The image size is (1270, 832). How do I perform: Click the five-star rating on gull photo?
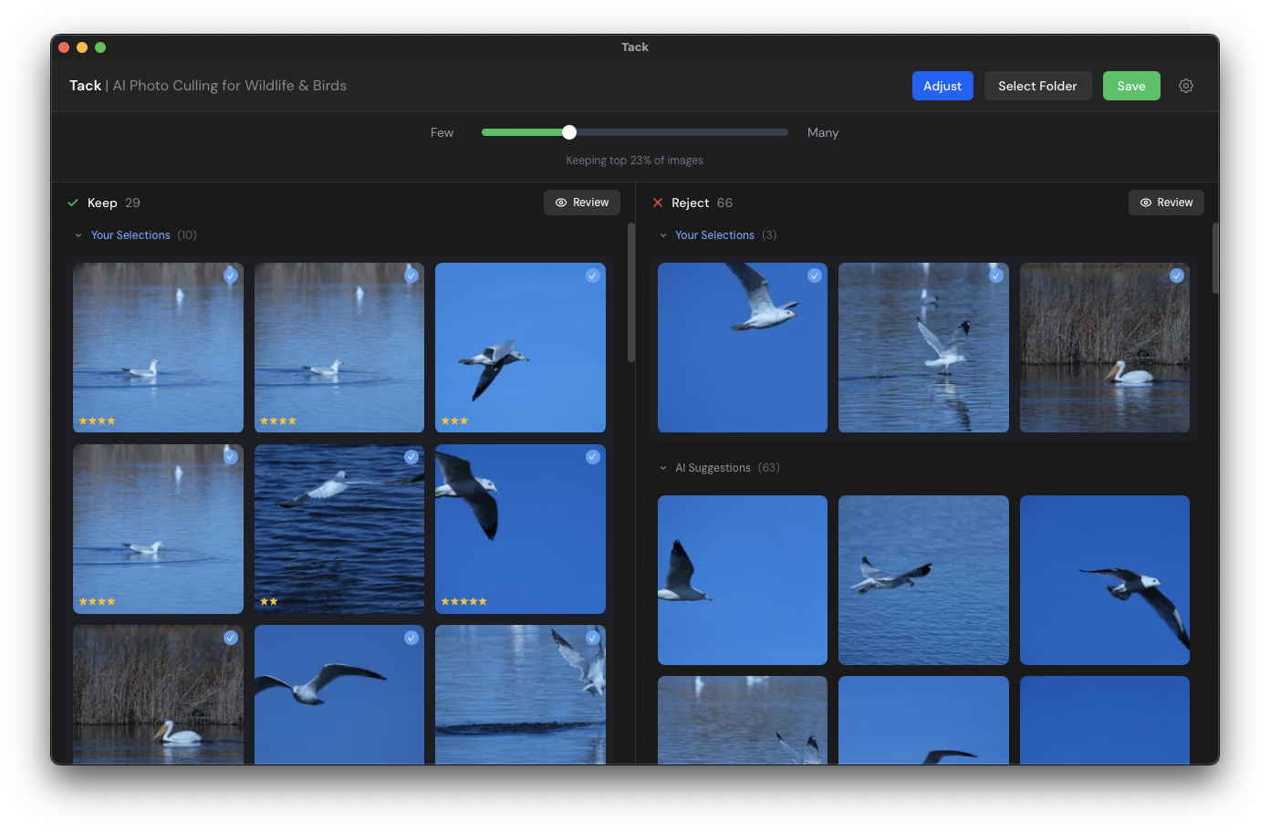[463, 601]
